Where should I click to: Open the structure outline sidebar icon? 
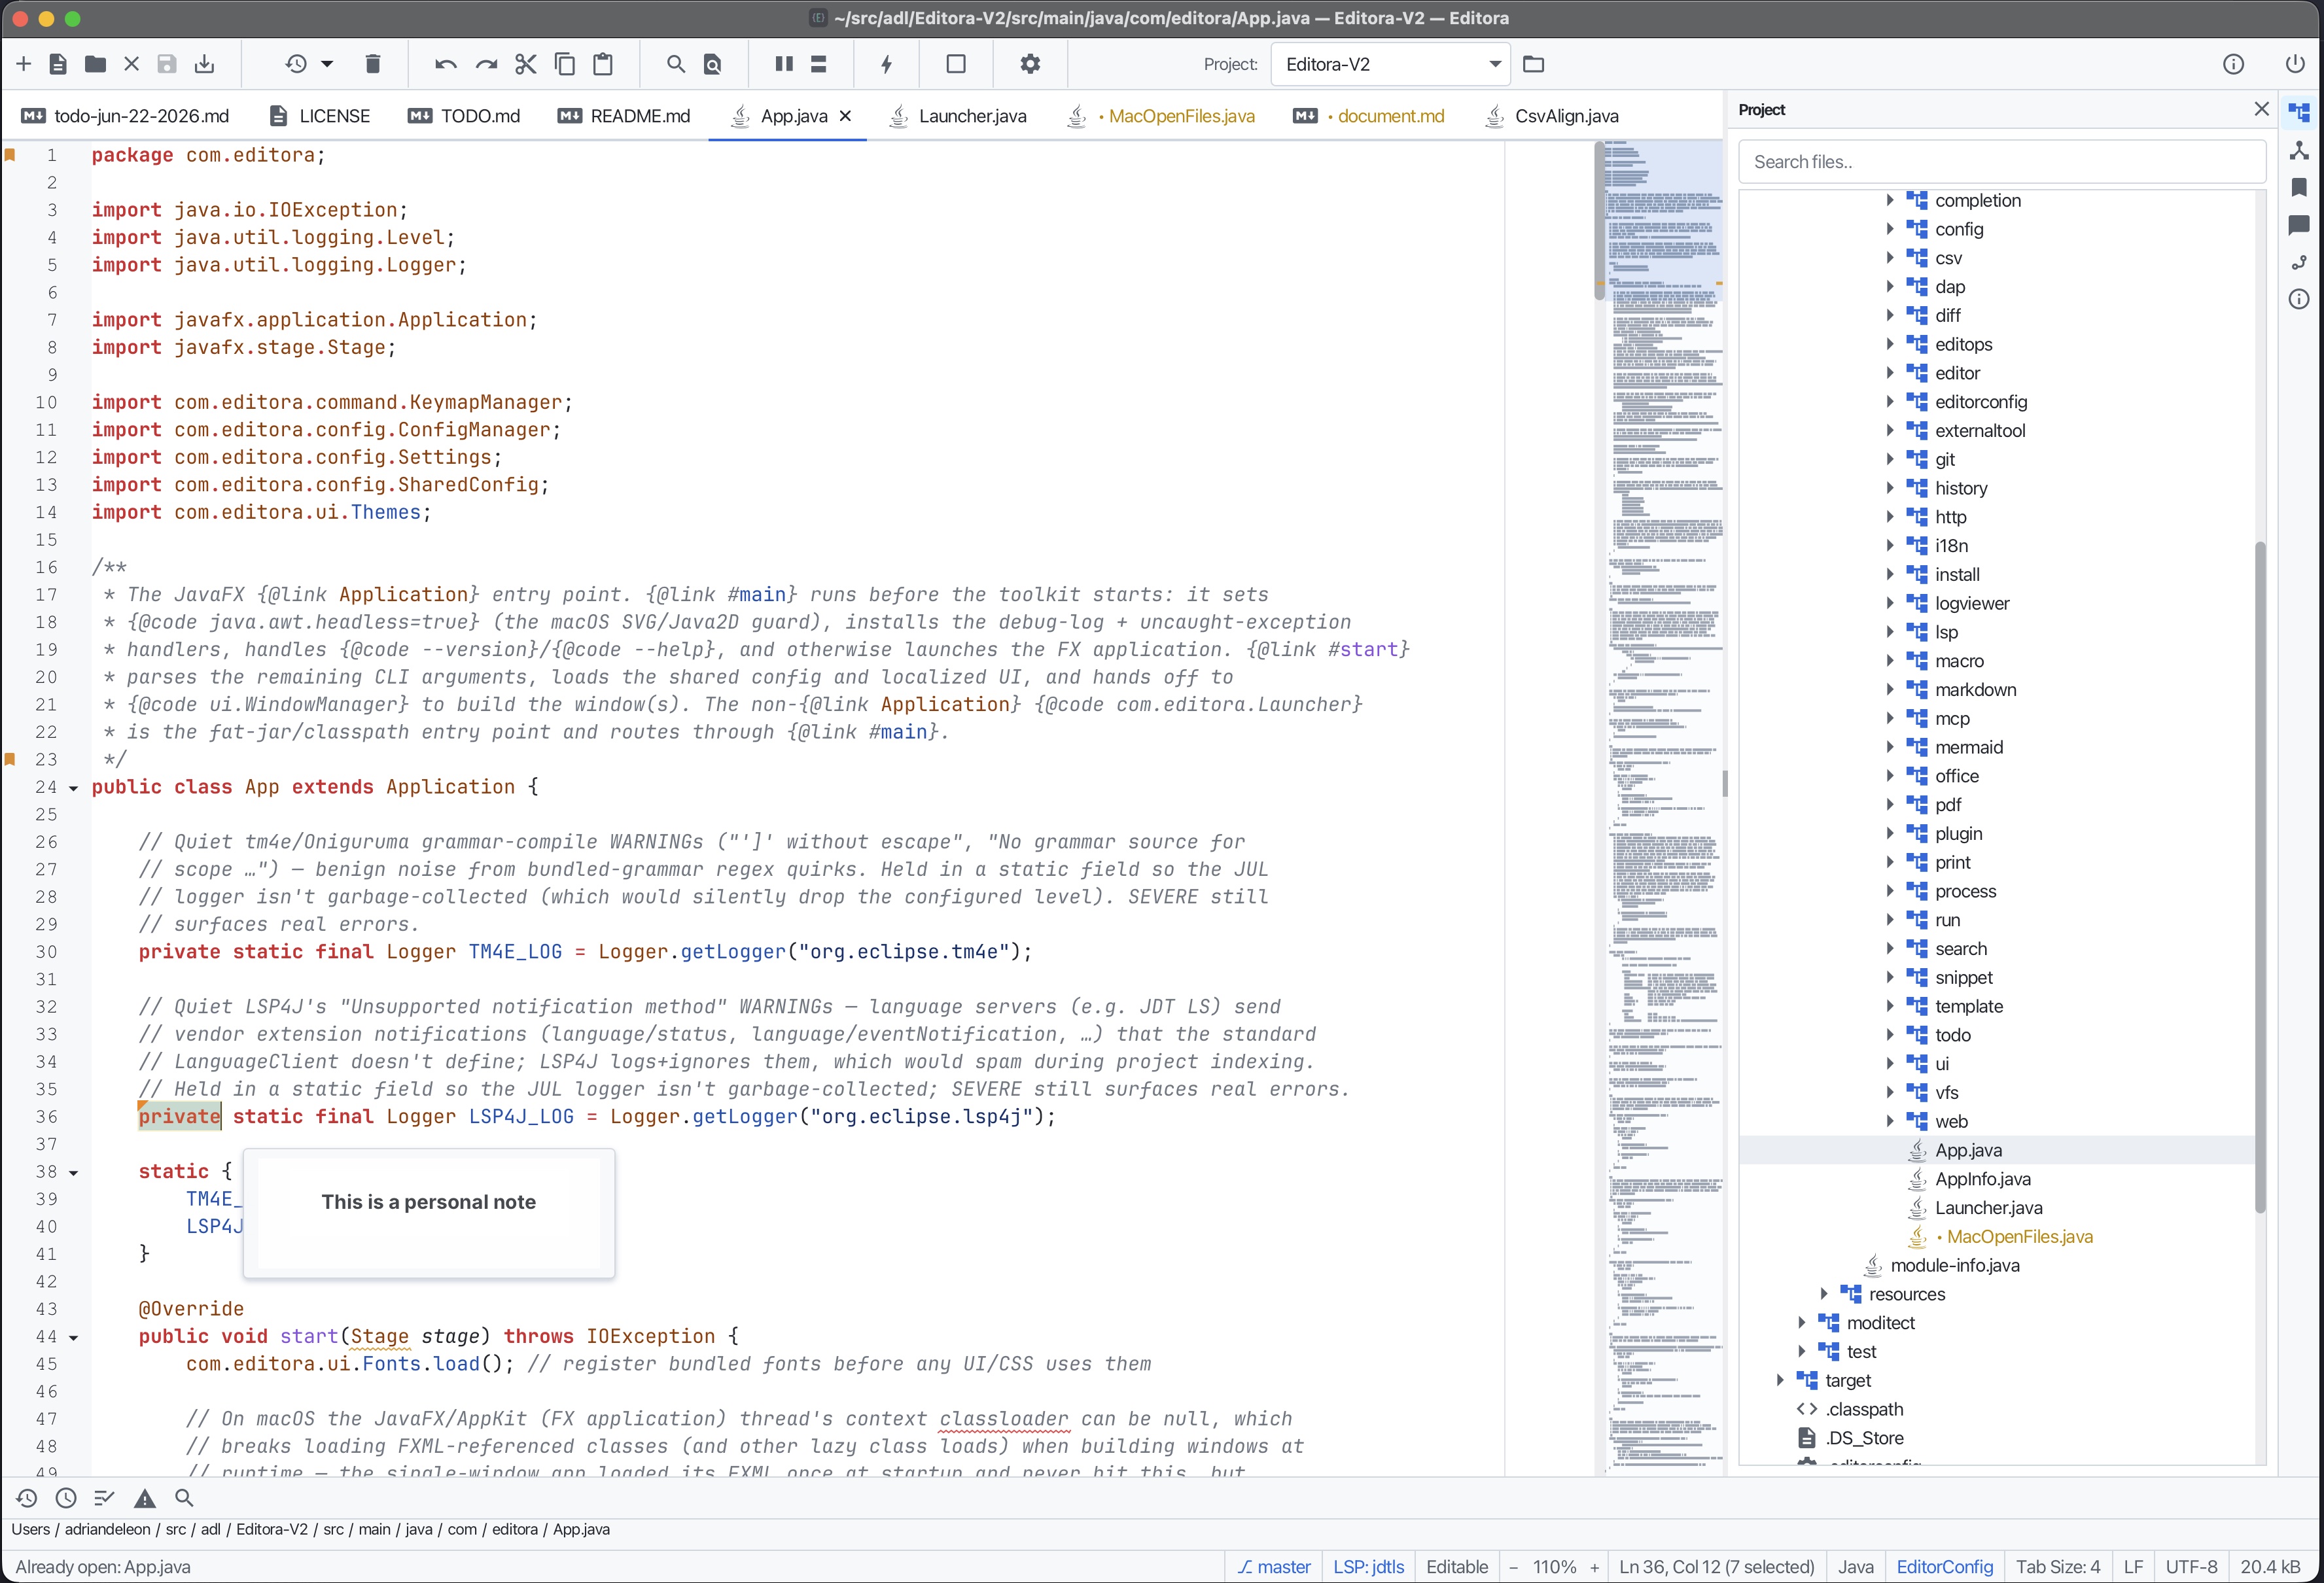point(2299,150)
